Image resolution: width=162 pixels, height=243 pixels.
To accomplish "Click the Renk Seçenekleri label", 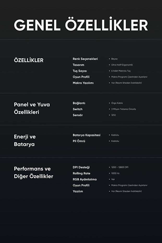I will click(85, 59).
